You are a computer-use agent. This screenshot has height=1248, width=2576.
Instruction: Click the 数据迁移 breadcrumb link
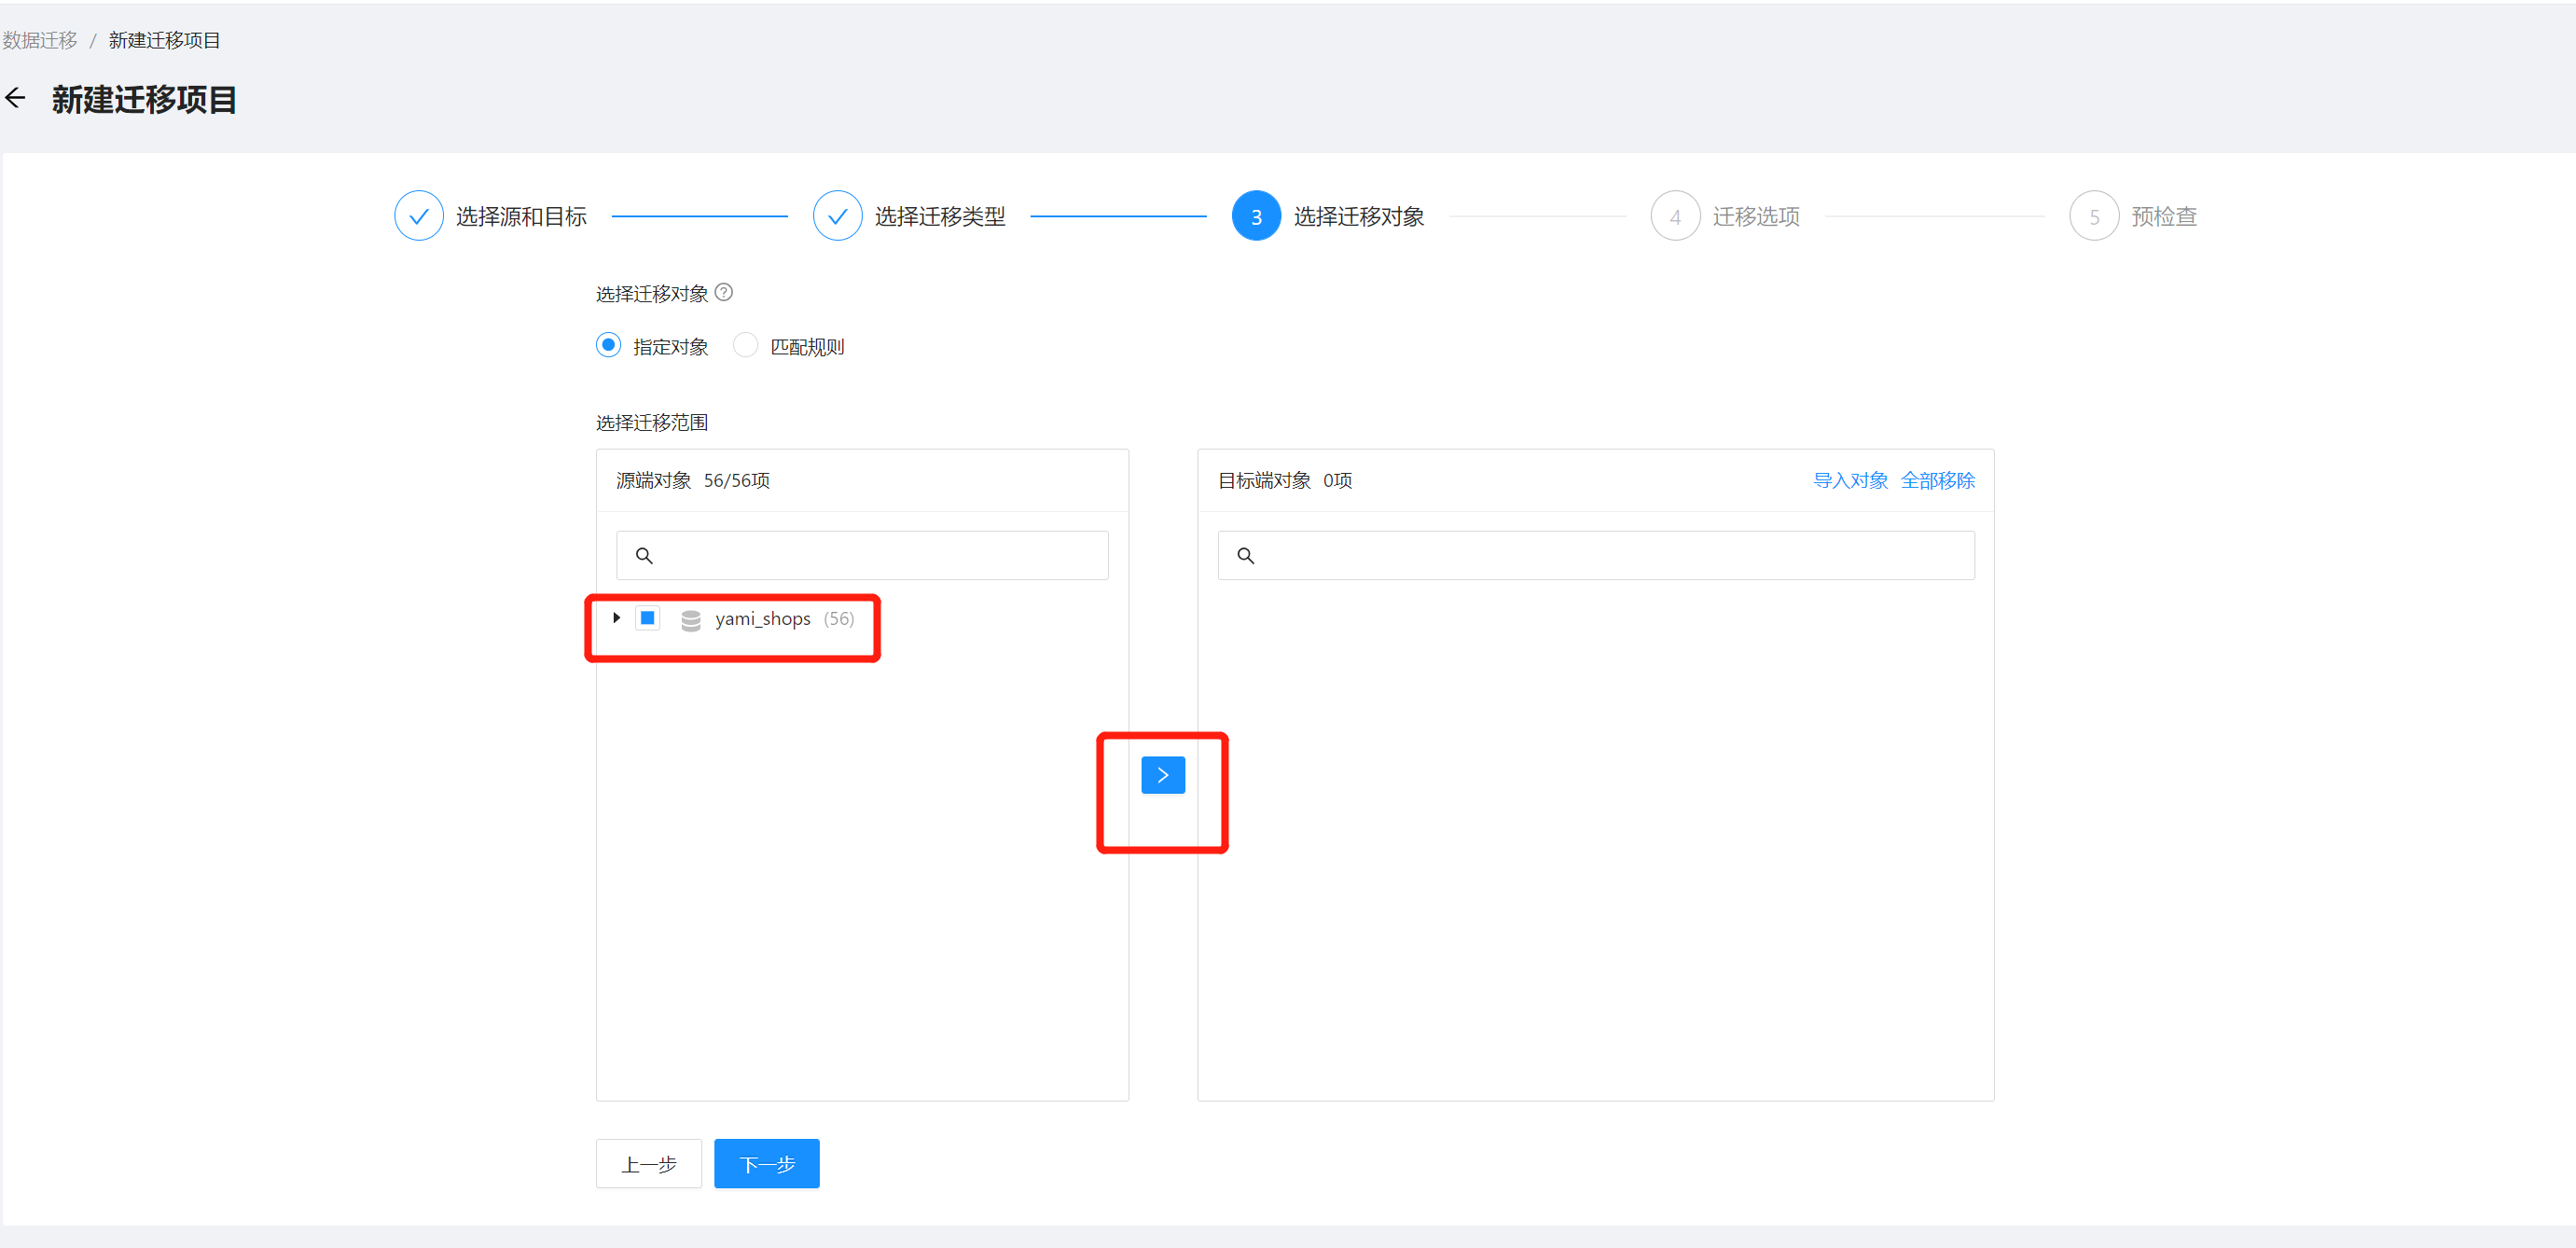click(40, 40)
